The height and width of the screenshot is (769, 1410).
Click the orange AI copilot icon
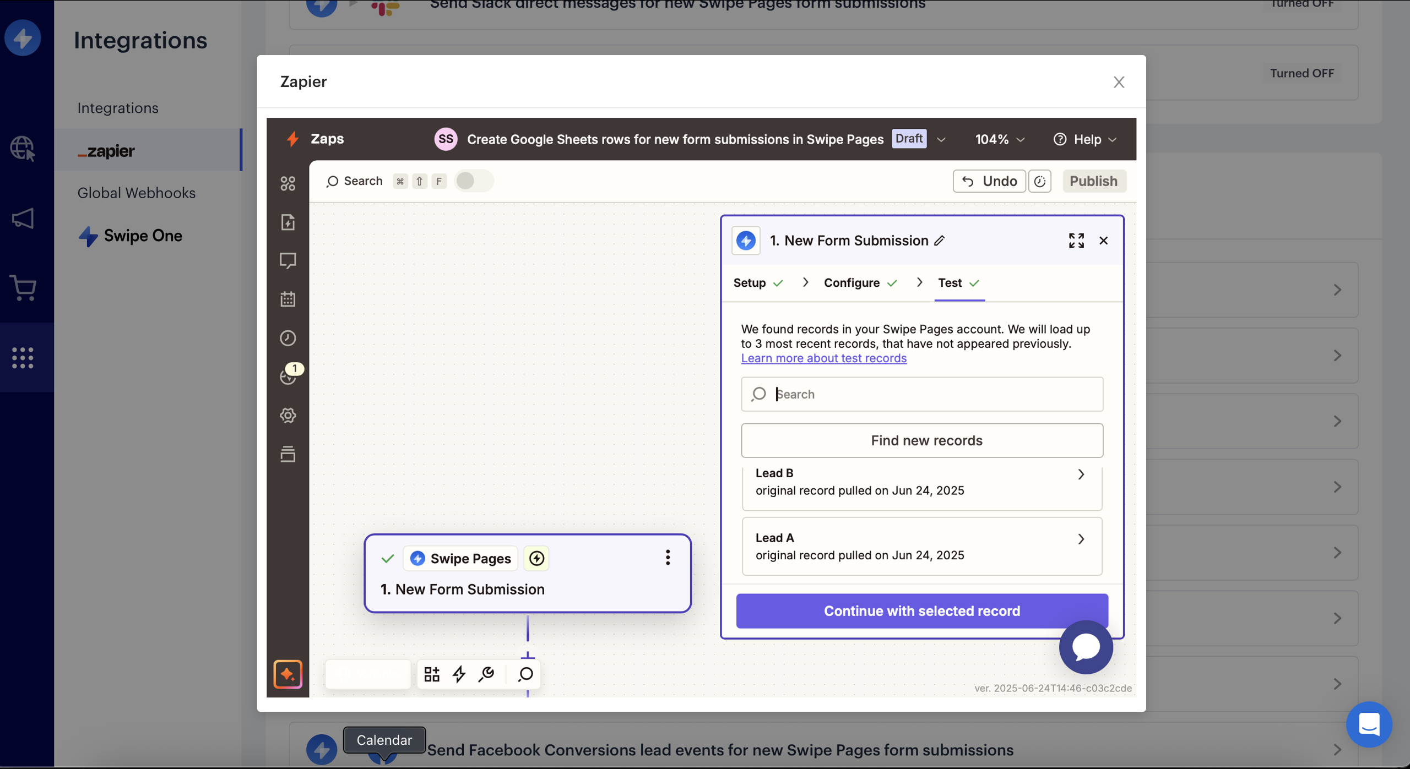pyautogui.click(x=288, y=674)
